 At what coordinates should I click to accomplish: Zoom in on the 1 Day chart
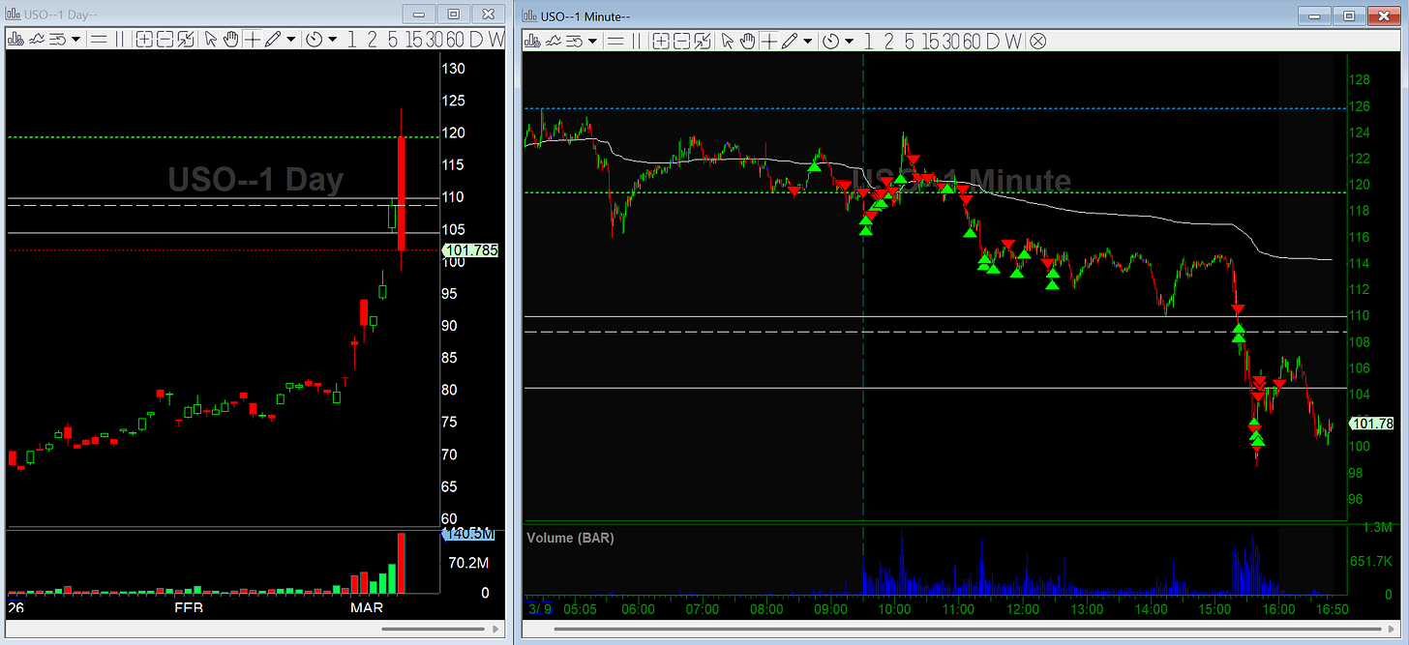[144, 39]
